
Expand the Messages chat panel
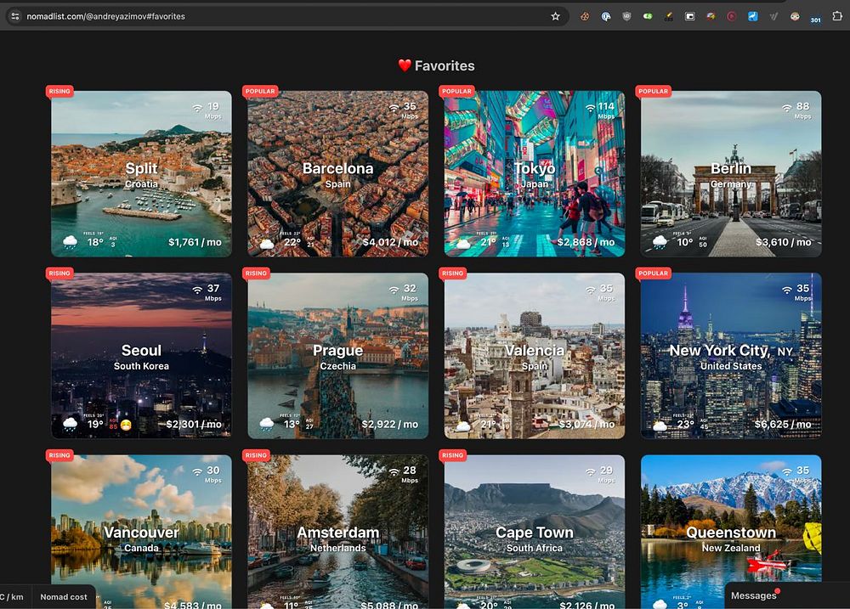click(x=753, y=595)
